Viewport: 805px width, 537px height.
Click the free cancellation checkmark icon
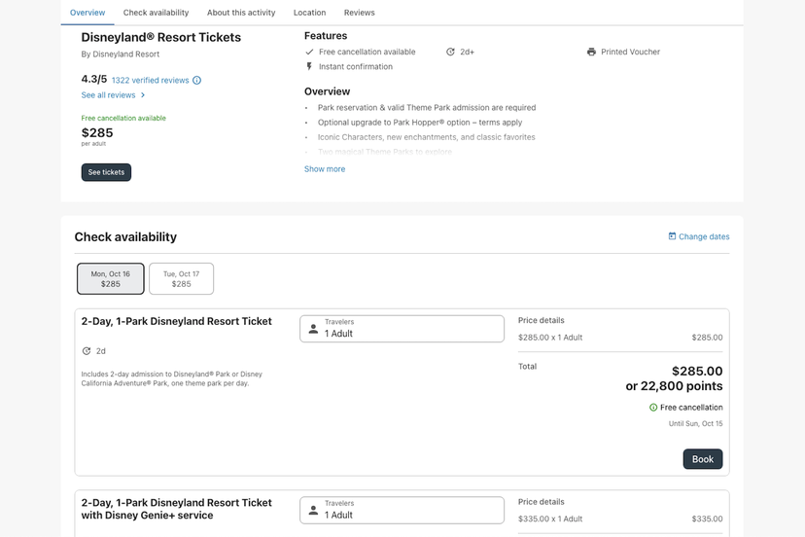click(309, 52)
